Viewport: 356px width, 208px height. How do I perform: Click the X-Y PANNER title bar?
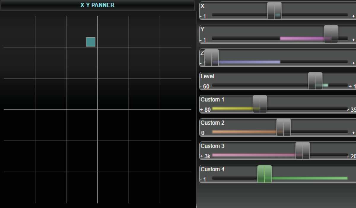(x=97, y=5)
